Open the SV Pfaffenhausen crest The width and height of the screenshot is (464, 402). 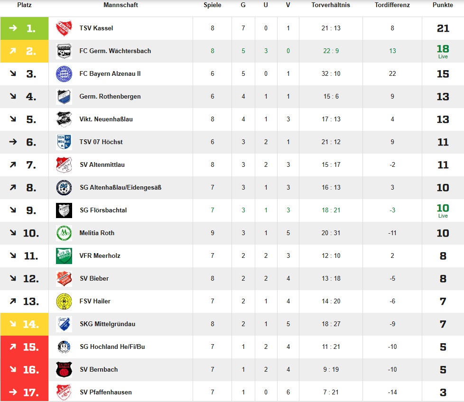[x=64, y=392]
